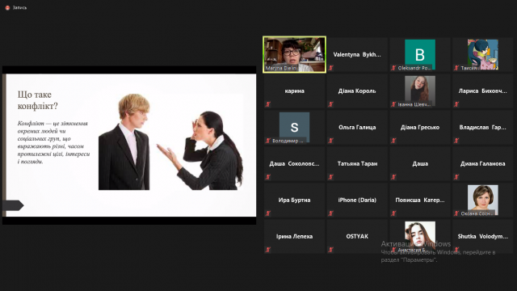Click the name OSTYAK
This screenshot has width=517, height=291.
(x=357, y=236)
